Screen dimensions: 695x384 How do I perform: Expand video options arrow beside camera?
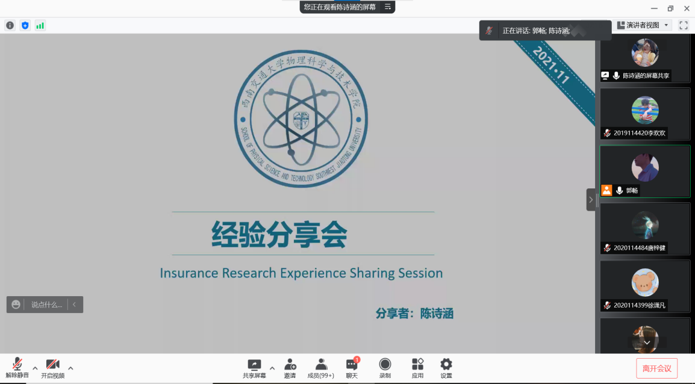[x=70, y=368]
